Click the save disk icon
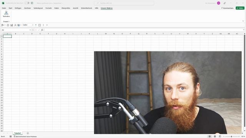The height and width of the screenshot is (138, 246). point(32,3)
